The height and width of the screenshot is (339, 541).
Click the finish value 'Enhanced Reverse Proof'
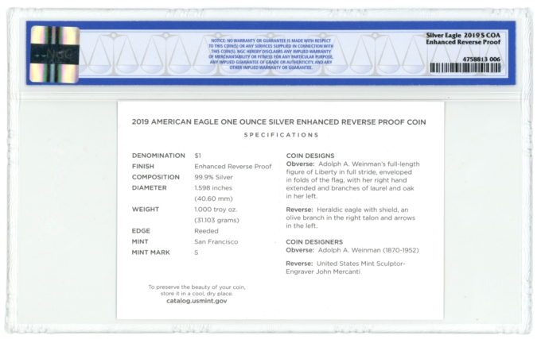click(233, 167)
